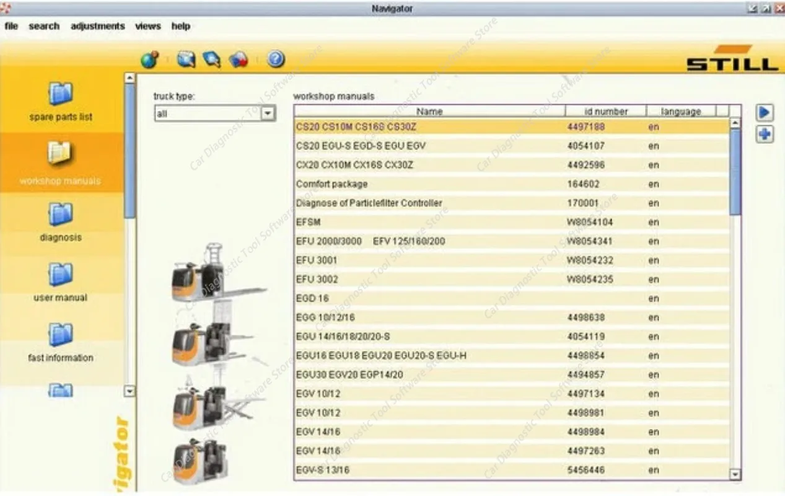Click the first blue book search icon
The image size is (785, 496).
point(186,60)
